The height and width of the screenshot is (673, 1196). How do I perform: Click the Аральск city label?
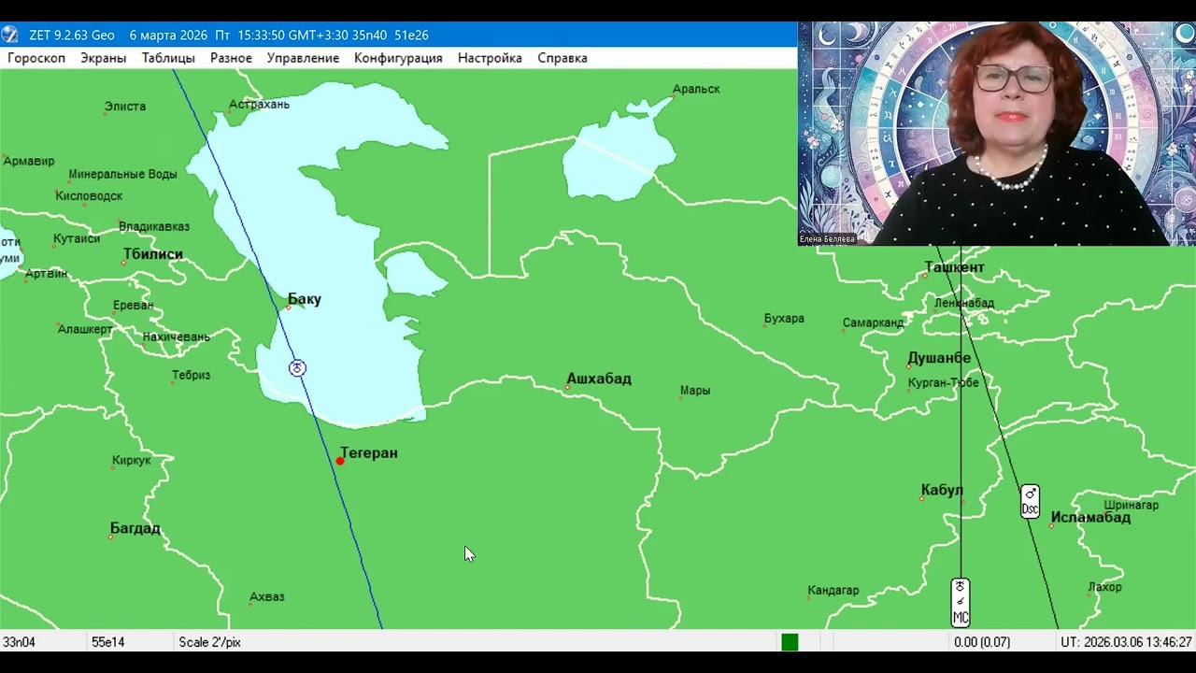tap(696, 89)
